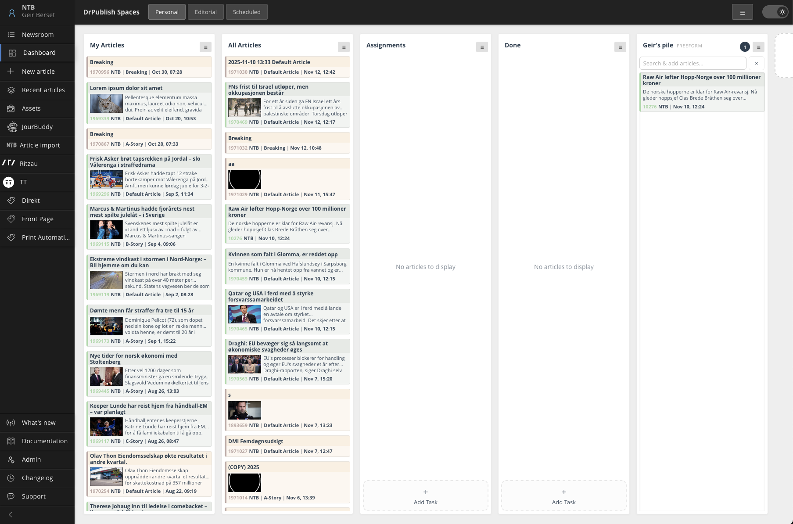Open Recent articles from the sidebar
Viewport: 793px width, 524px height.
pyautogui.click(x=43, y=90)
